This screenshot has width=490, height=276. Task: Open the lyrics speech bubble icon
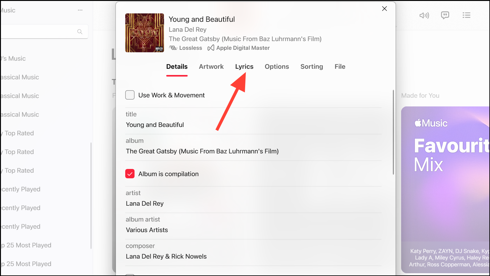pos(445,15)
